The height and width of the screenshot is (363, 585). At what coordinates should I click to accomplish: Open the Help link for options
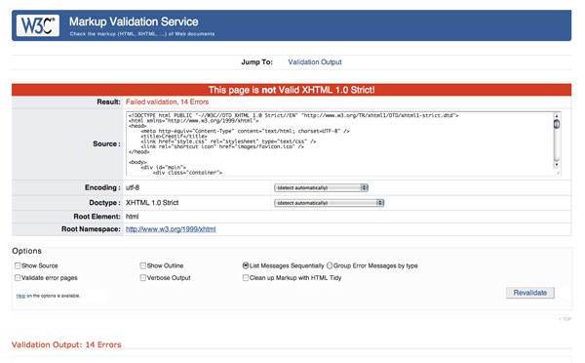click(20, 296)
